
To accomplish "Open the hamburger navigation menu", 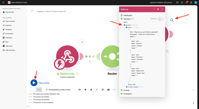I will pos(3,2).
